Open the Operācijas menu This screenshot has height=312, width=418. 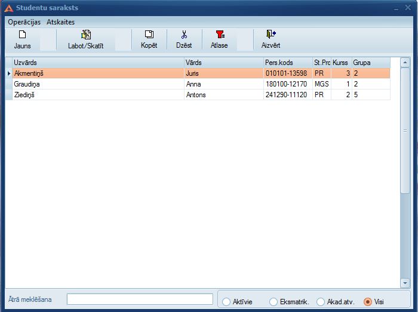[24, 22]
